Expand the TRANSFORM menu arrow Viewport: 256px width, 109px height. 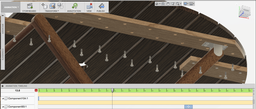click(58, 11)
